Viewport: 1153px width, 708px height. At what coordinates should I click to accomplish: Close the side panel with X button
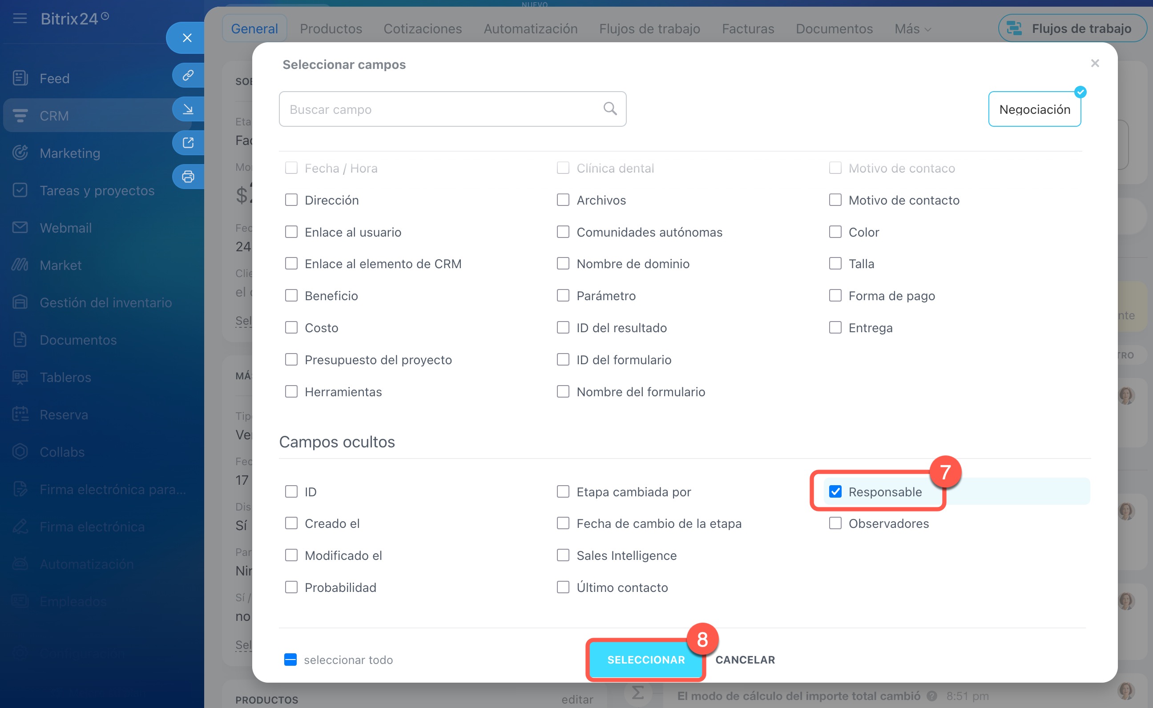click(x=187, y=38)
